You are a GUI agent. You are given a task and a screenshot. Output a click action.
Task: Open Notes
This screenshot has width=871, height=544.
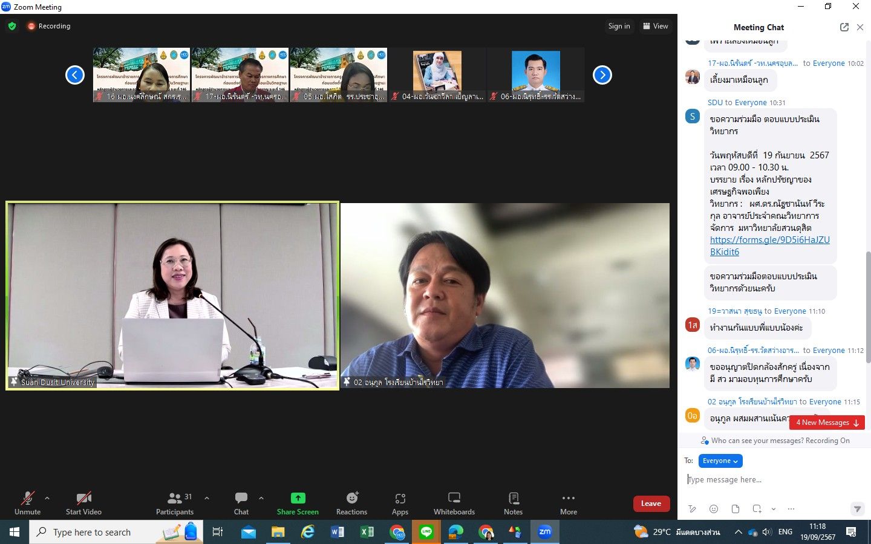click(x=514, y=503)
